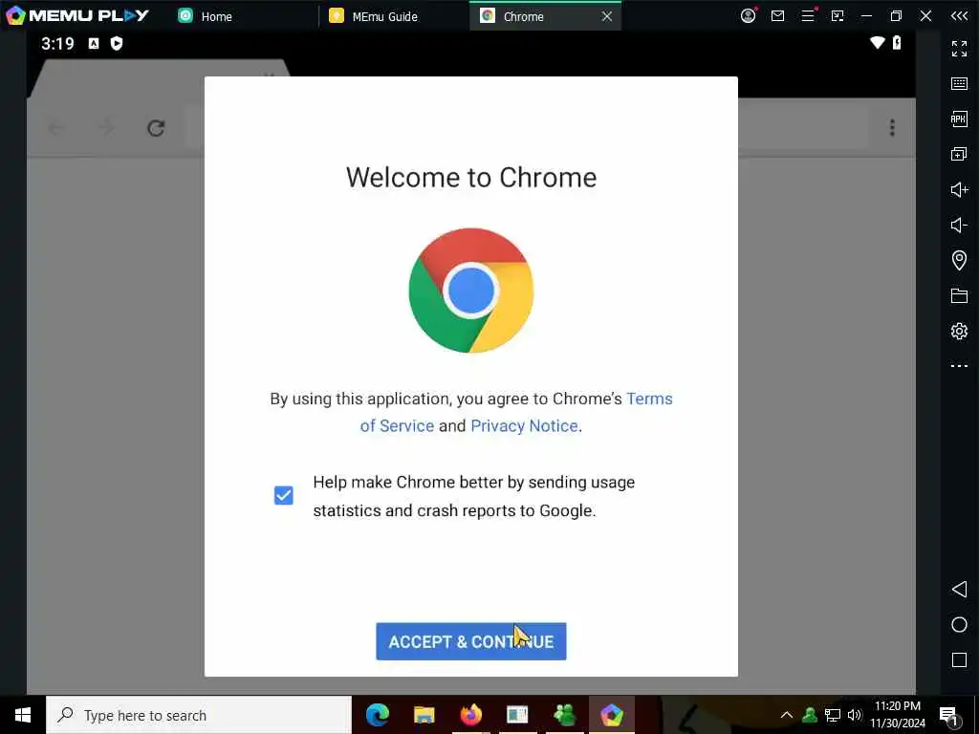Increase emulator volume
The width and height of the screenshot is (979, 734).
point(959,190)
